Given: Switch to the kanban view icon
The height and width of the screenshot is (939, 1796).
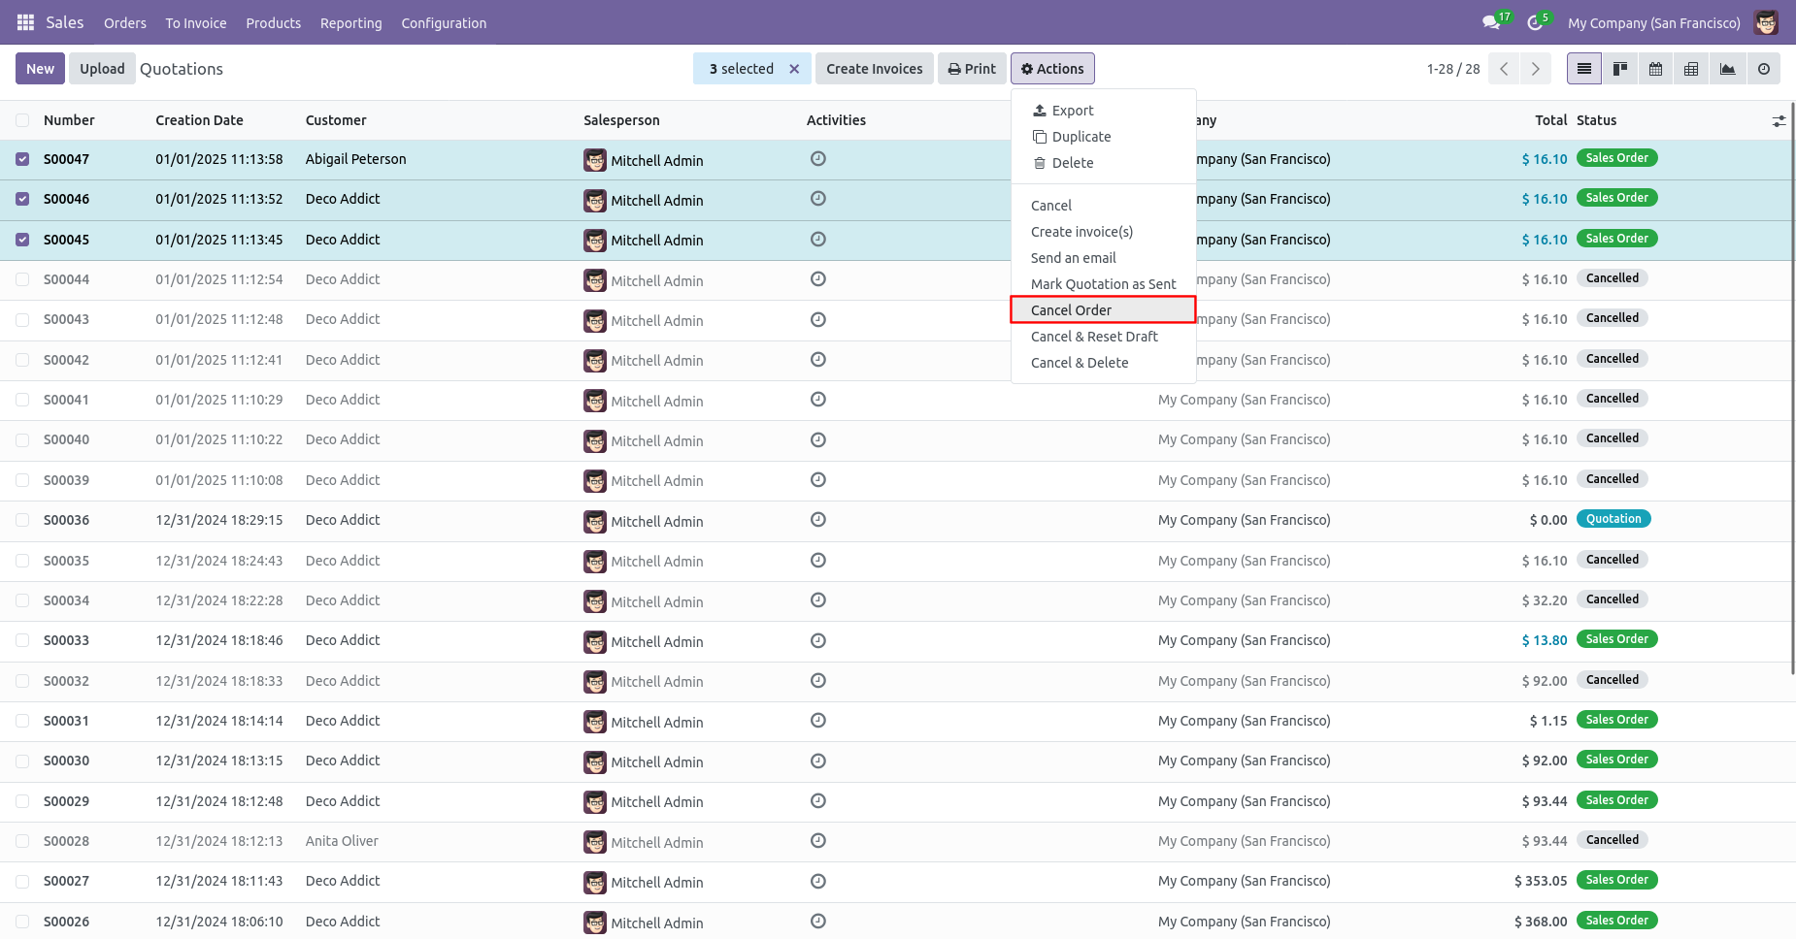Looking at the screenshot, I should (x=1620, y=69).
